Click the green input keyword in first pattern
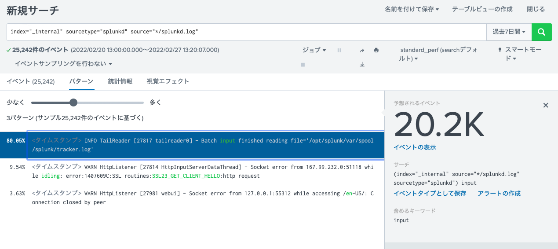Image resolution: width=558 pixels, height=249 pixels. (x=227, y=141)
